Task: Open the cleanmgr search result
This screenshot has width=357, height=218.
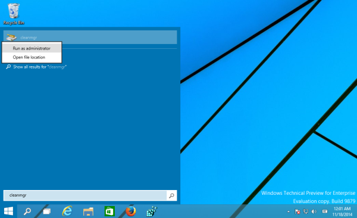Action: [90, 37]
